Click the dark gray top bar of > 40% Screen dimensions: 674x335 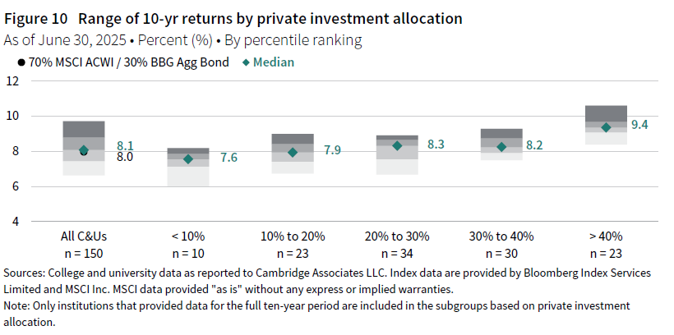(x=606, y=113)
